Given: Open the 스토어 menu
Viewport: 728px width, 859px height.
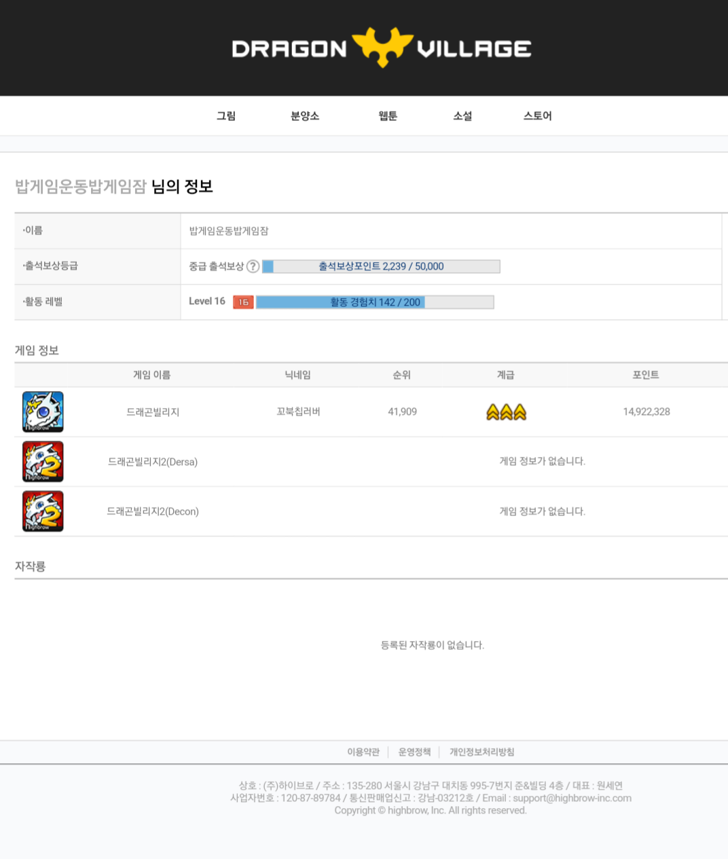Looking at the screenshot, I should [538, 116].
